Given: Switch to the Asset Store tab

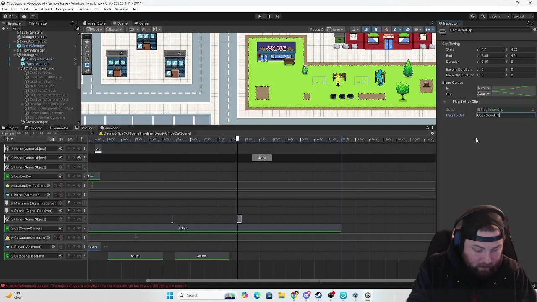Looking at the screenshot, I should coord(94,23).
